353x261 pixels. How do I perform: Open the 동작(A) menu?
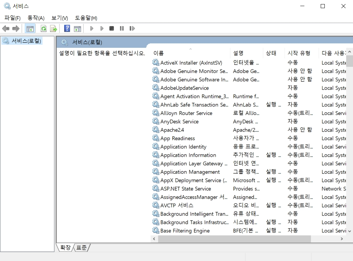click(x=36, y=18)
